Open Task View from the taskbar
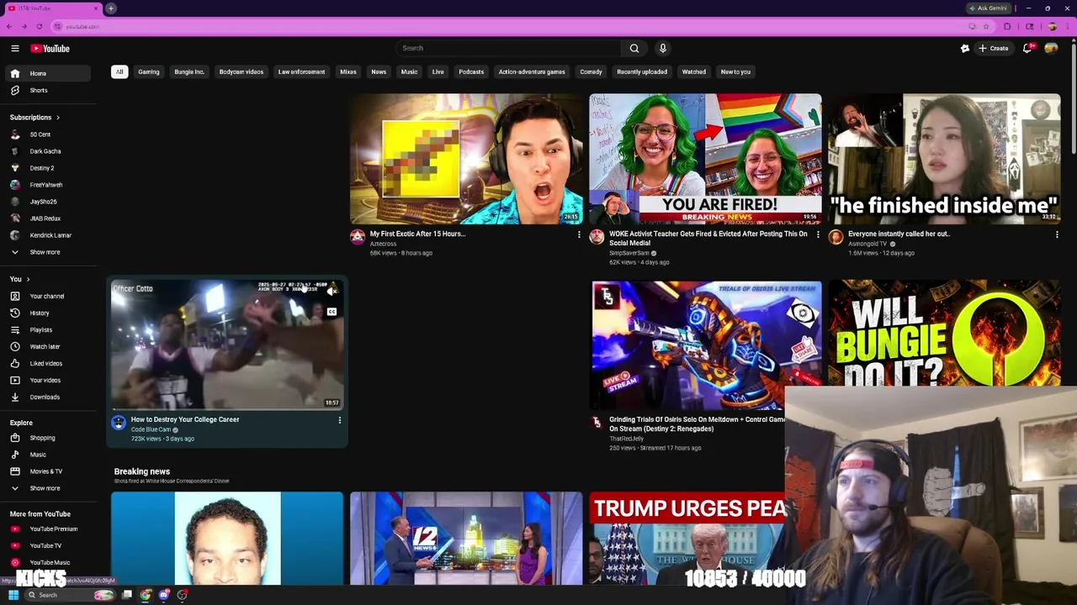Viewport: 1077px width, 605px height. [x=127, y=595]
